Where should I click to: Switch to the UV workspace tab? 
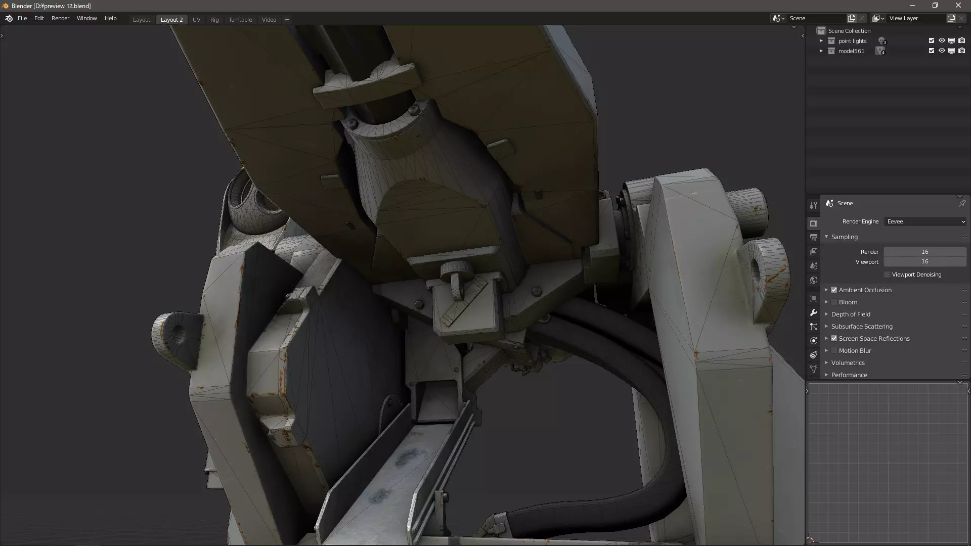click(x=196, y=20)
